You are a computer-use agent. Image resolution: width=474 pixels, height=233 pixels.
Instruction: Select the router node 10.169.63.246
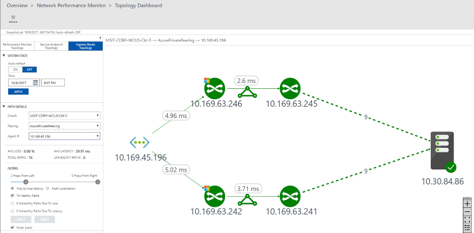[214, 89]
